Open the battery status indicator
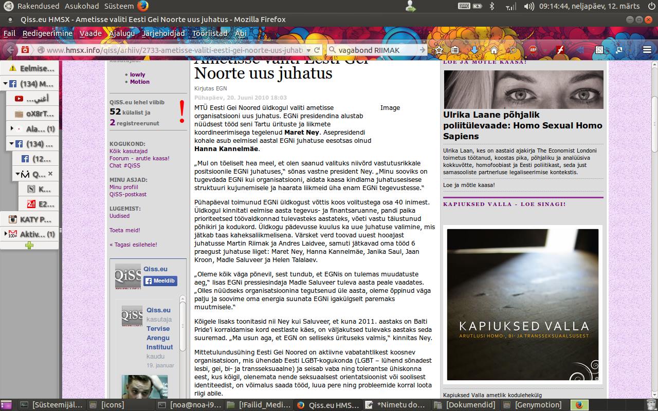658x411 pixels. click(478, 6)
